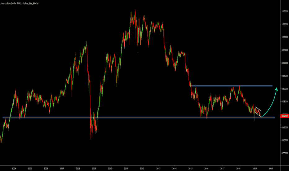Screen dimensions: 289x171
Task: Select the upper blue horizontal resistance line
Action: tap(232, 86)
